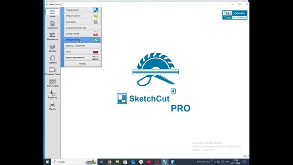This screenshot has width=293, height=165.
Task: Open Yandex Browser from the taskbar
Action: click(141, 162)
